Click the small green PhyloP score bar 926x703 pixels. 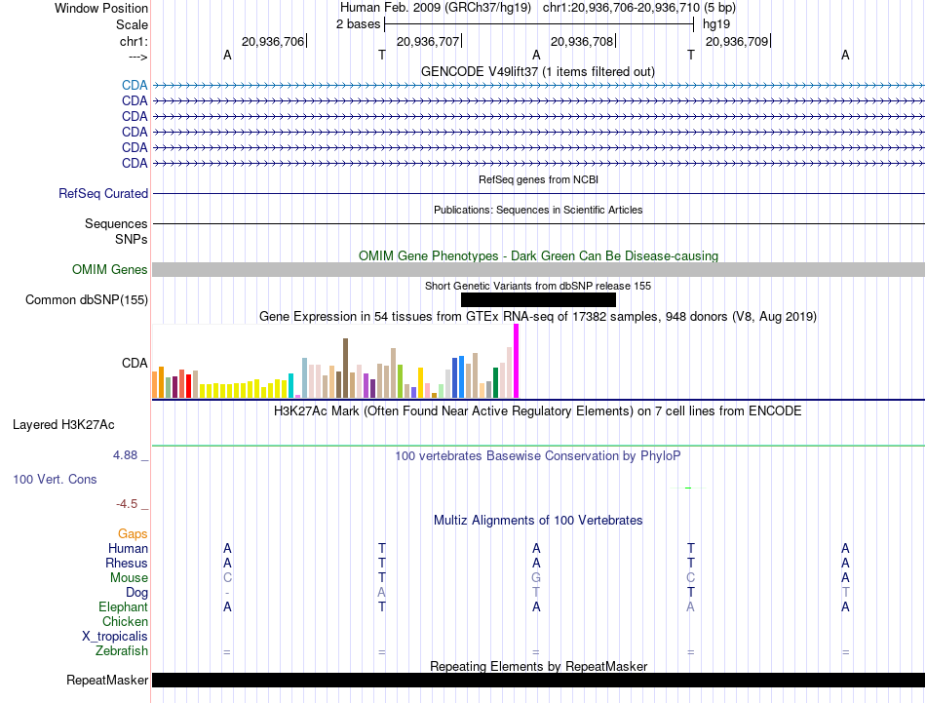(688, 488)
